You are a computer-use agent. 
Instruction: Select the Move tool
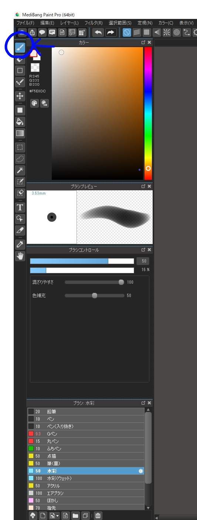pyautogui.click(x=20, y=96)
